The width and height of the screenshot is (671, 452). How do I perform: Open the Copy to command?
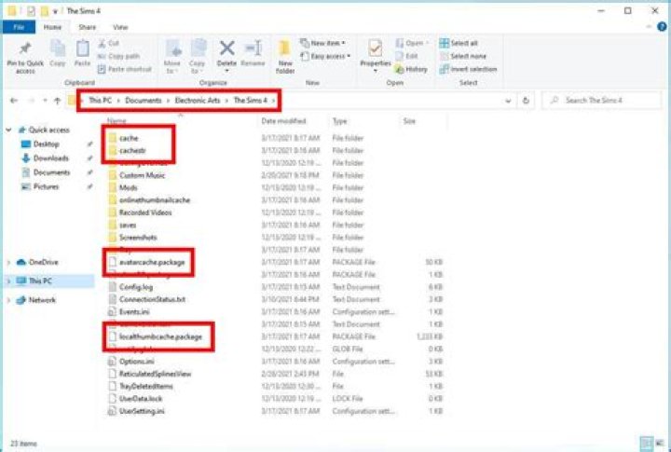tap(198, 56)
